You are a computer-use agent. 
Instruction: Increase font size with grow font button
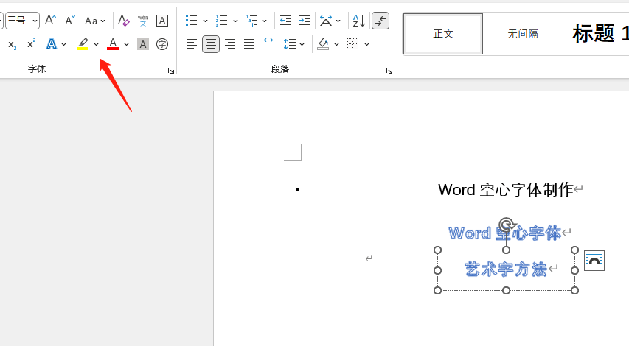pyautogui.click(x=51, y=21)
